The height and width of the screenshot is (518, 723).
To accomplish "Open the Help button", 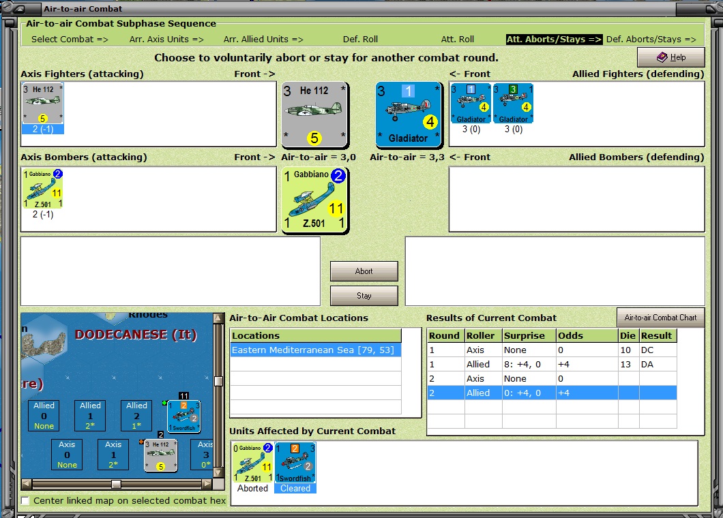I will [671, 57].
